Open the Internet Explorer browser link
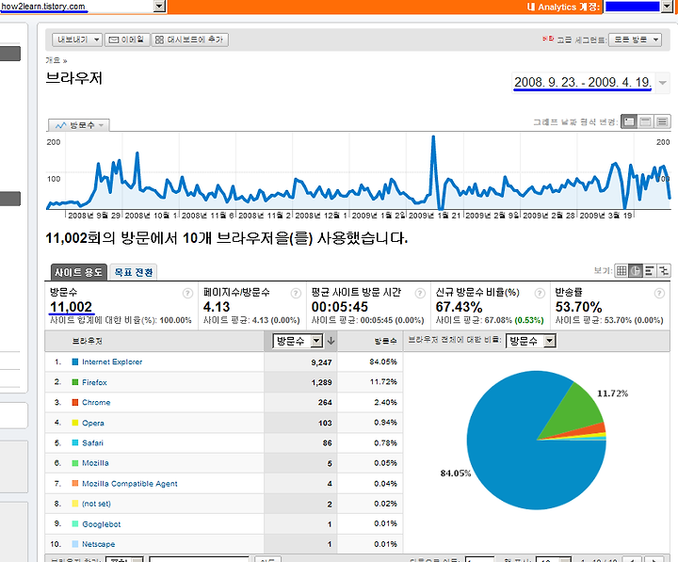This screenshot has width=678, height=562. (x=112, y=361)
